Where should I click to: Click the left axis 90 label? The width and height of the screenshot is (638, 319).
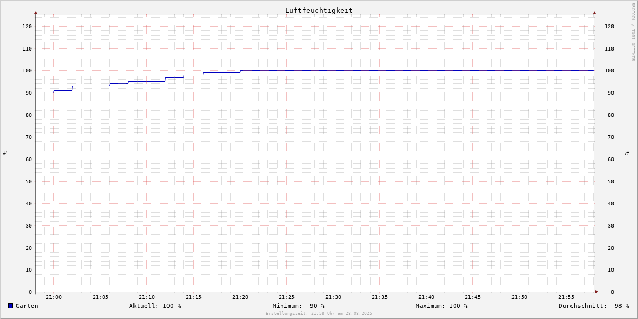[x=29, y=93]
